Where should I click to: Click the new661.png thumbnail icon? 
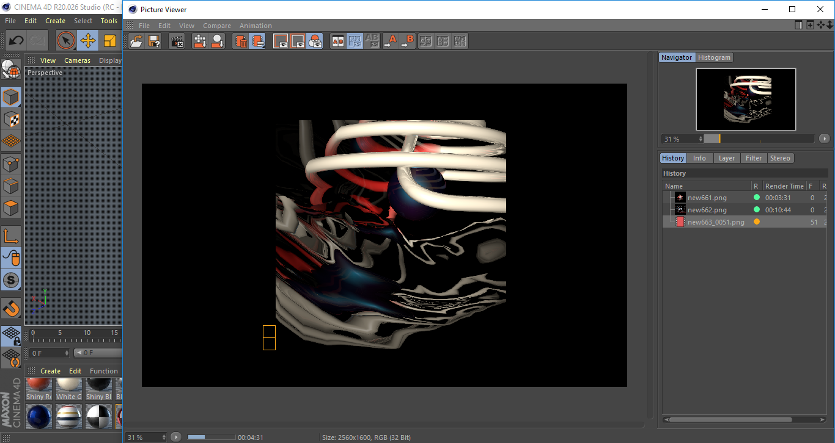click(x=680, y=198)
